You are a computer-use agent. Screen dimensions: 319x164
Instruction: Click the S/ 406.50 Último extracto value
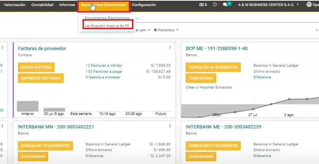163,150
